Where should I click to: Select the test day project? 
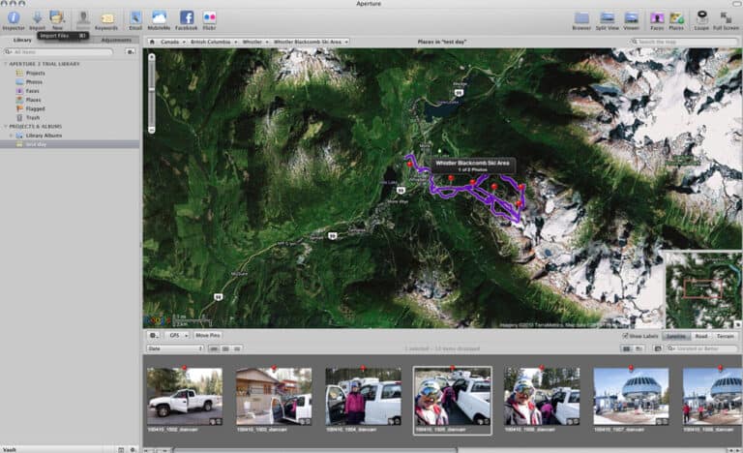coord(70,144)
